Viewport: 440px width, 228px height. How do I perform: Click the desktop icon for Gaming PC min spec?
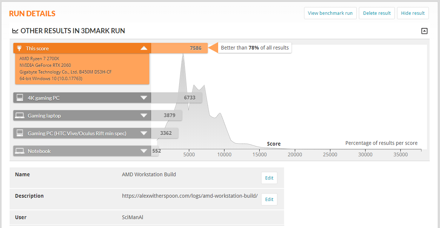pos(20,133)
